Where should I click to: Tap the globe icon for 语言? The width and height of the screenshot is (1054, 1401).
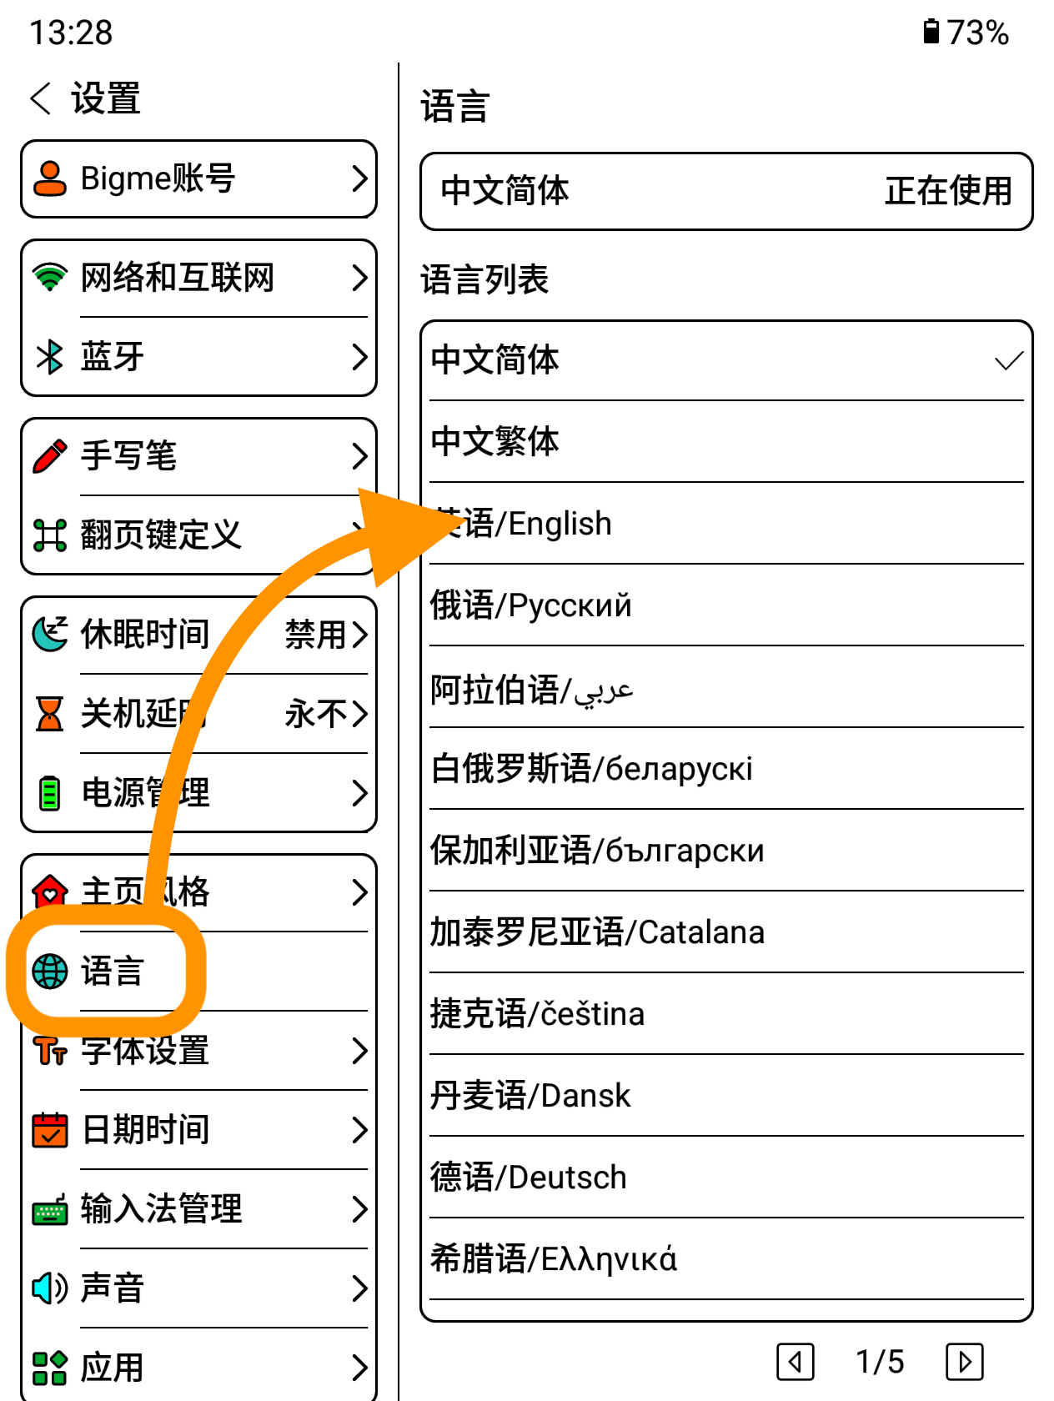(x=50, y=972)
